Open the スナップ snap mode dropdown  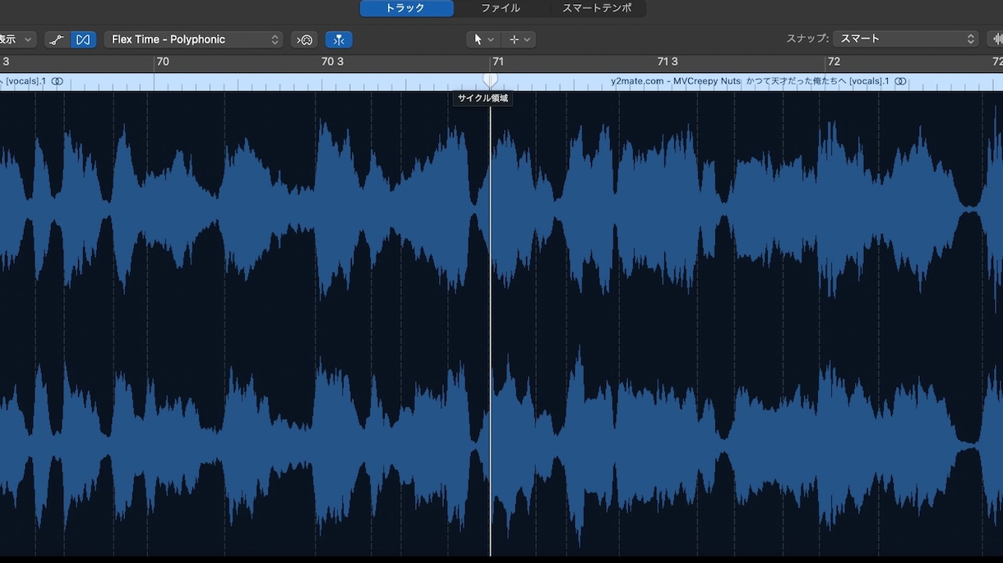click(905, 39)
